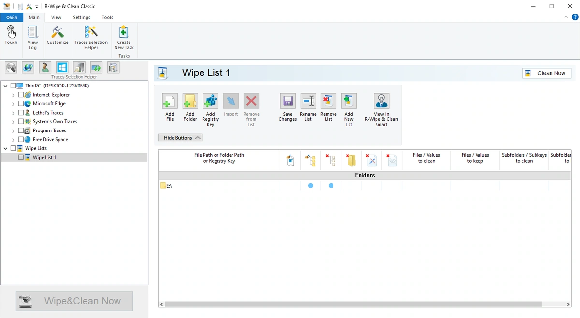The height and width of the screenshot is (318, 580).
Task: Check the Wipe Lists checkbox
Action: 13,148
